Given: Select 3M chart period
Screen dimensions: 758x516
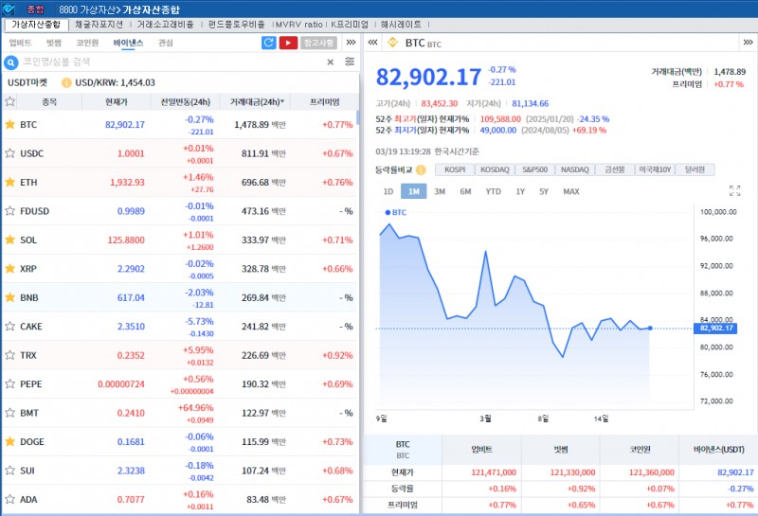Looking at the screenshot, I should click(x=440, y=191).
